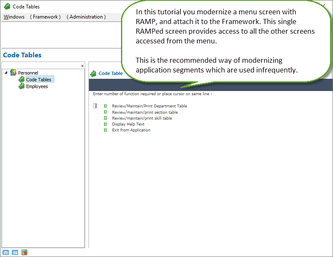Switch to the Code Table tab
This screenshot has height=257, width=333.
(x=110, y=73)
